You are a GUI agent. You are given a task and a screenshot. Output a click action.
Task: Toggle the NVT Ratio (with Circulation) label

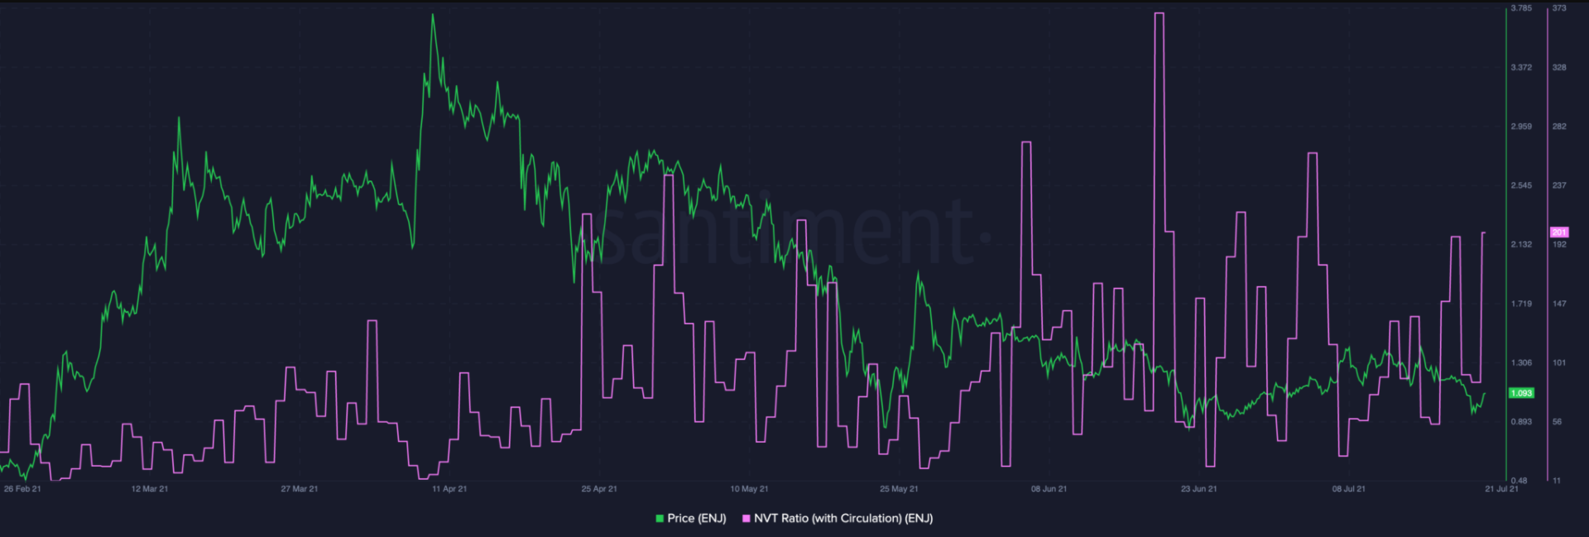(843, 519)
